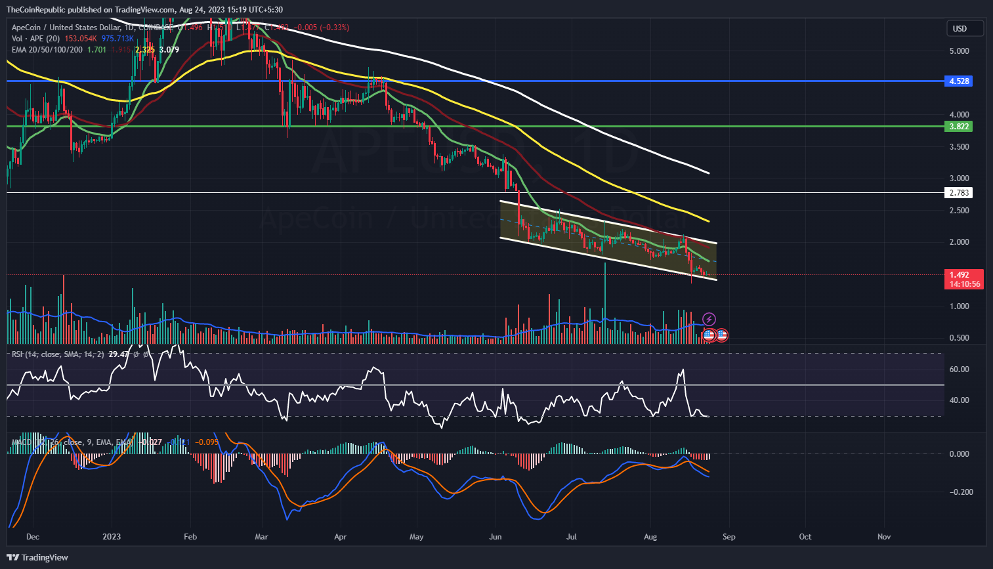Select the 3.822 green price label
This screenshot has width=993, height=569.
click(x=959, y=126)
